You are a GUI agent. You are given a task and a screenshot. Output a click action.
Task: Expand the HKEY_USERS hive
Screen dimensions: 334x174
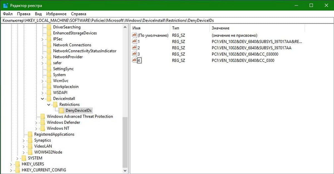[11, 164]
